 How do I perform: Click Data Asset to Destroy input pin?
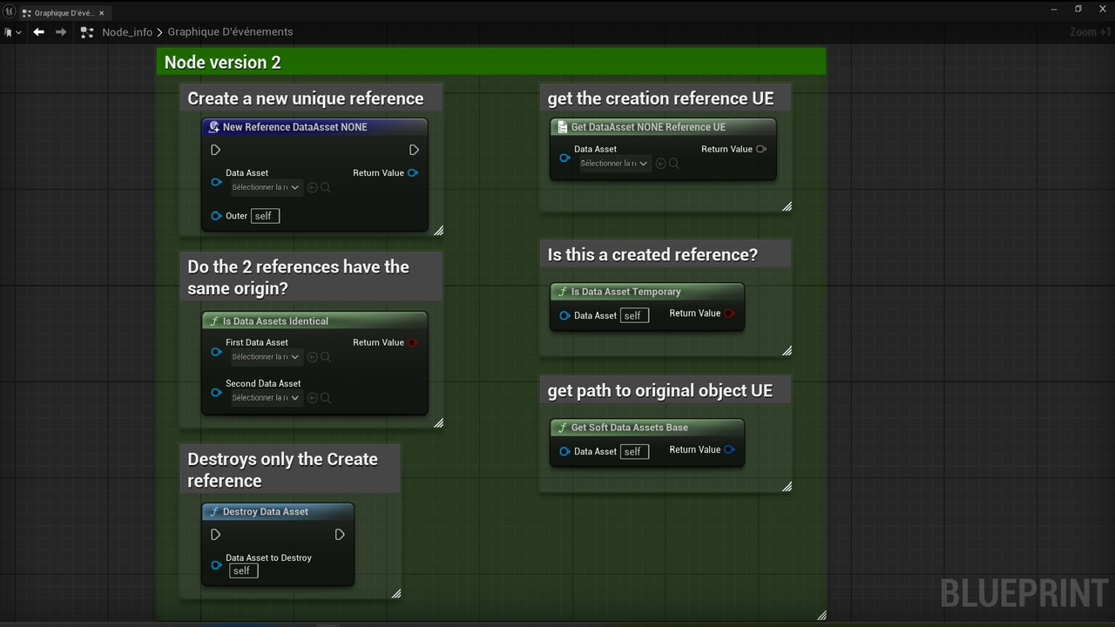[216, 565]
